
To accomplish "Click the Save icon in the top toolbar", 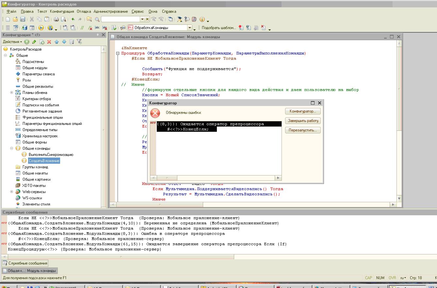I will click(x=23, y=19).
